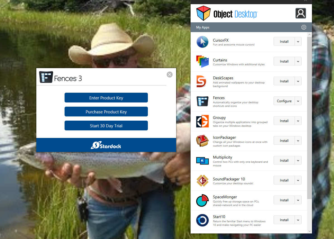Click the Groupy title text

click(219, 118)
